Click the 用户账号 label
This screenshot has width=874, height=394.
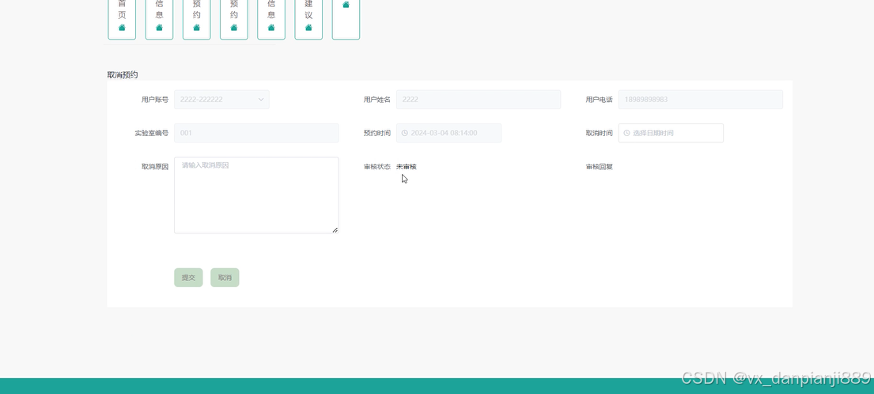click(155, 100)
